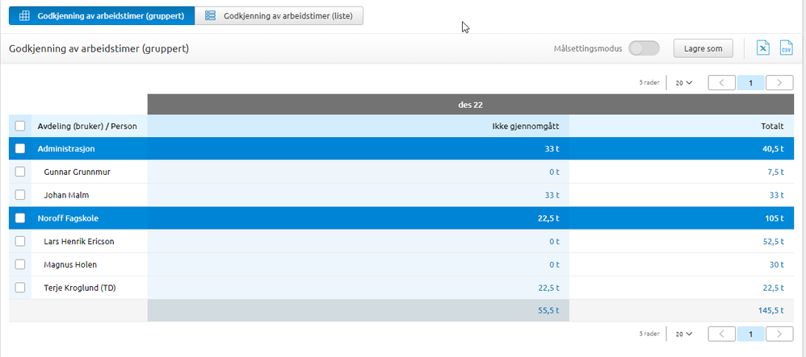This screenshot has height=357, width=806.
Task: Switch to Godkjenning av arbeidstimer (liste) tab
Action: (279, 16)
